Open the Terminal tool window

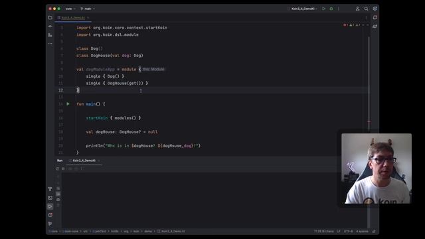click(50, 198)
